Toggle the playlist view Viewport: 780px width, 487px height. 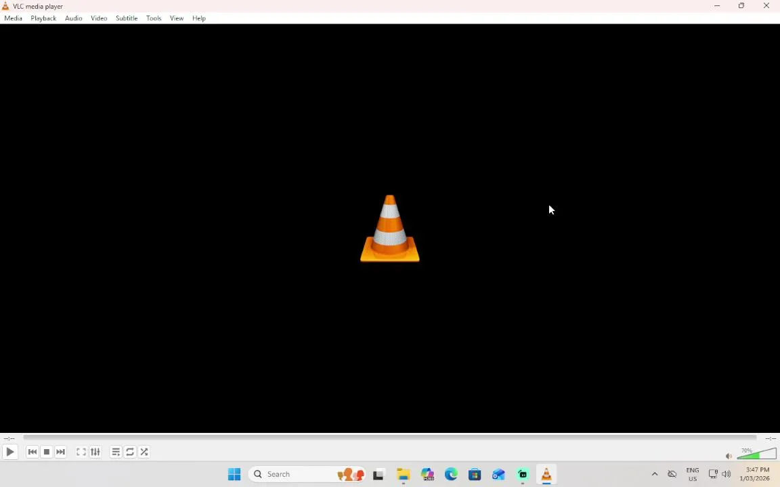pos(116,452)
